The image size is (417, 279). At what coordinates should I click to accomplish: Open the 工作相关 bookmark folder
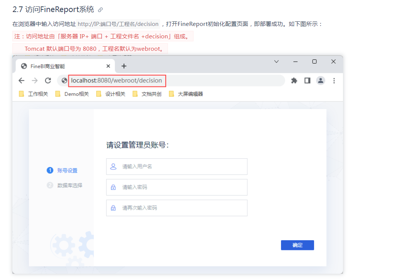33,94
